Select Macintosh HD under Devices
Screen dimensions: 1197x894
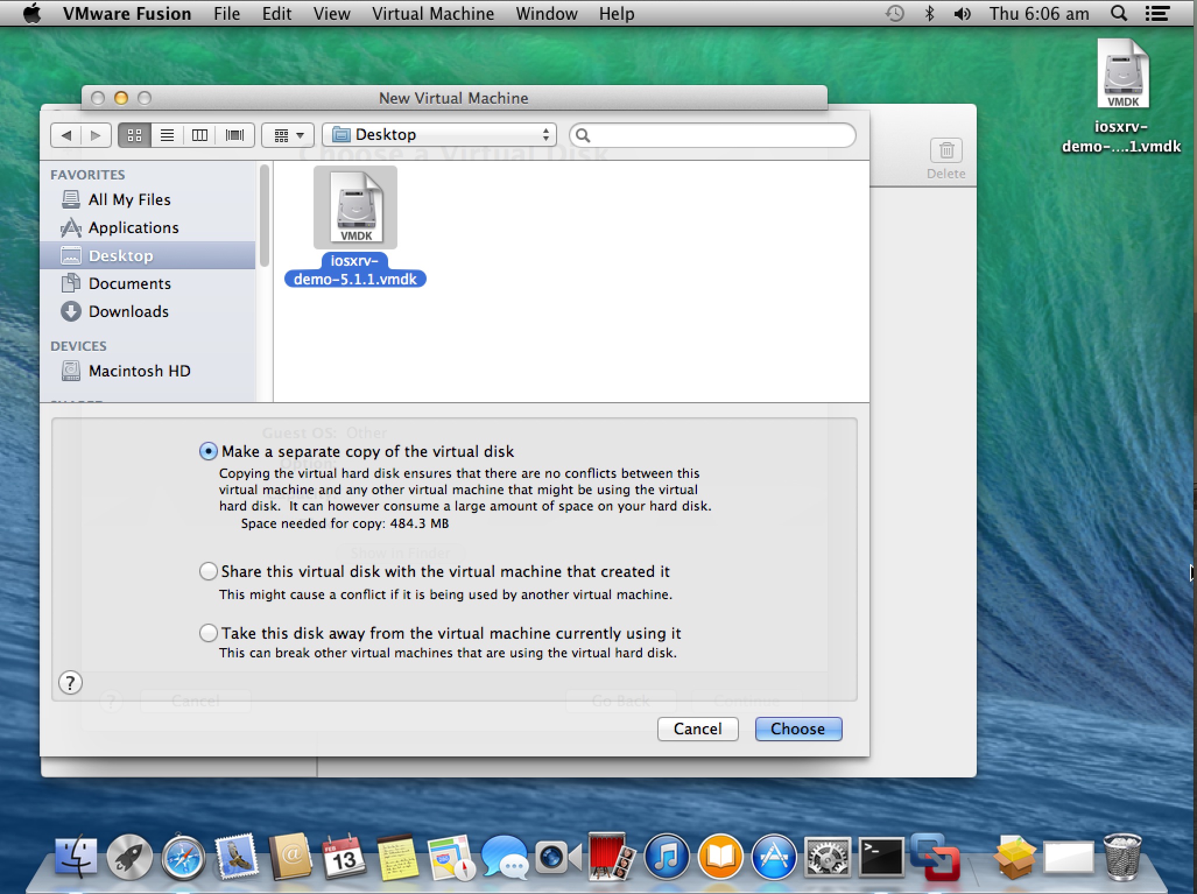148,371
